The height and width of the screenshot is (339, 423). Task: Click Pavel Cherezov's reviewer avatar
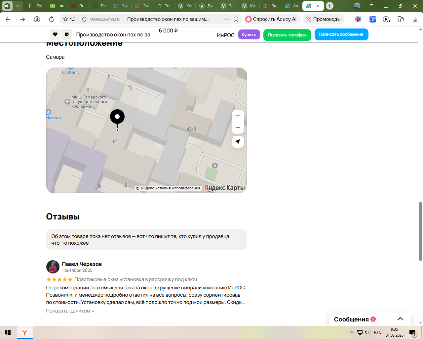pyautogui.click(x=53, y=267)
